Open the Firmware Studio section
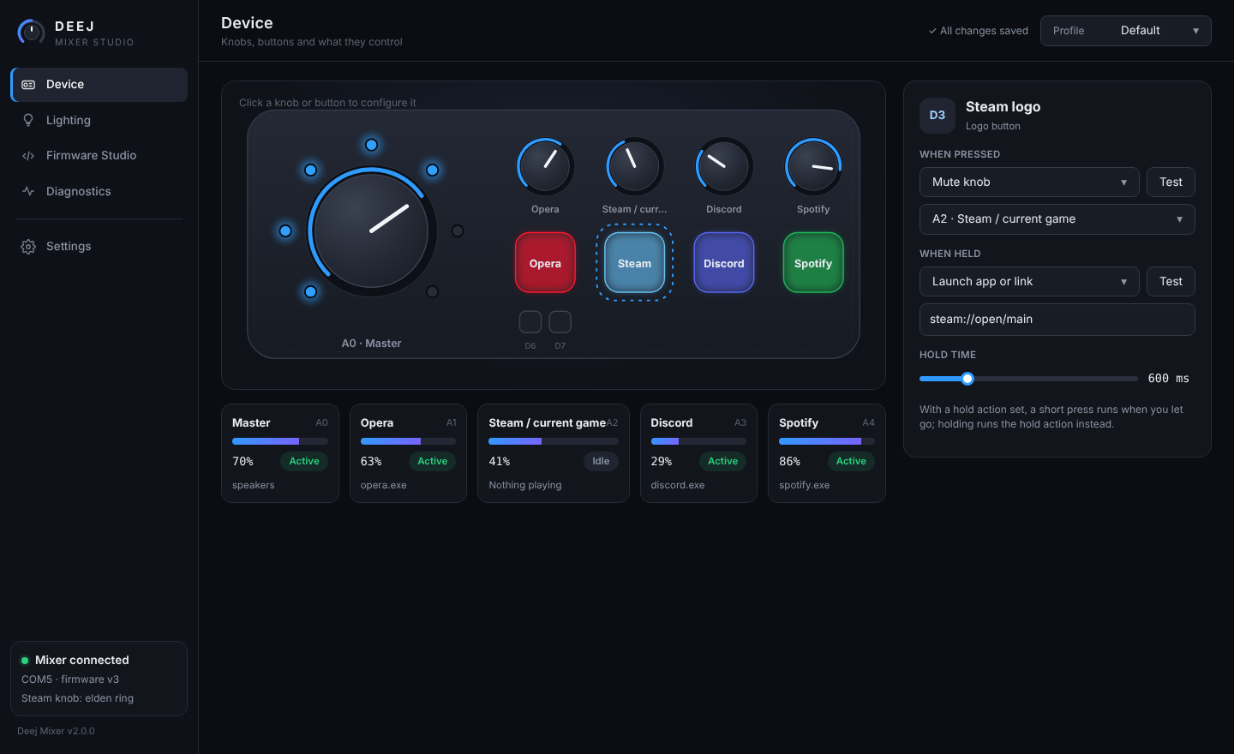The image size is (1234, 754). (x=99, y=155)
